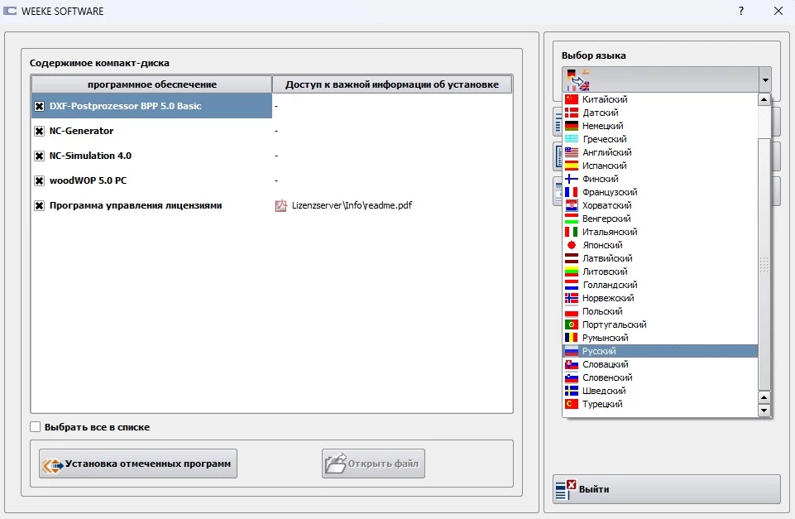795x519 pixels.
Task: Click the Slovak flag icon
Action: (x=572, y=364)
